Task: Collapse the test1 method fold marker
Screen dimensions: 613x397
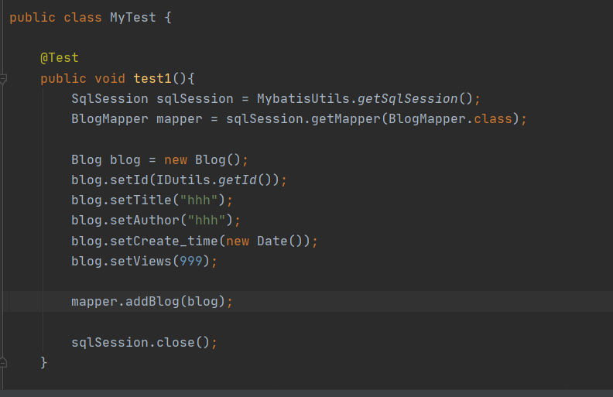Action: tap(4, 78)
